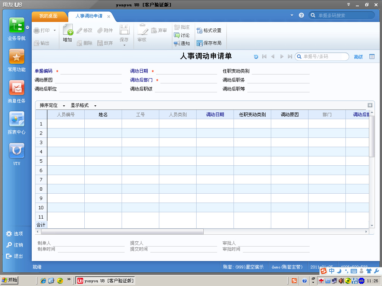Expand the 打印 dropdown arrow
Screen dimensions: 382x286
point(54,31)
